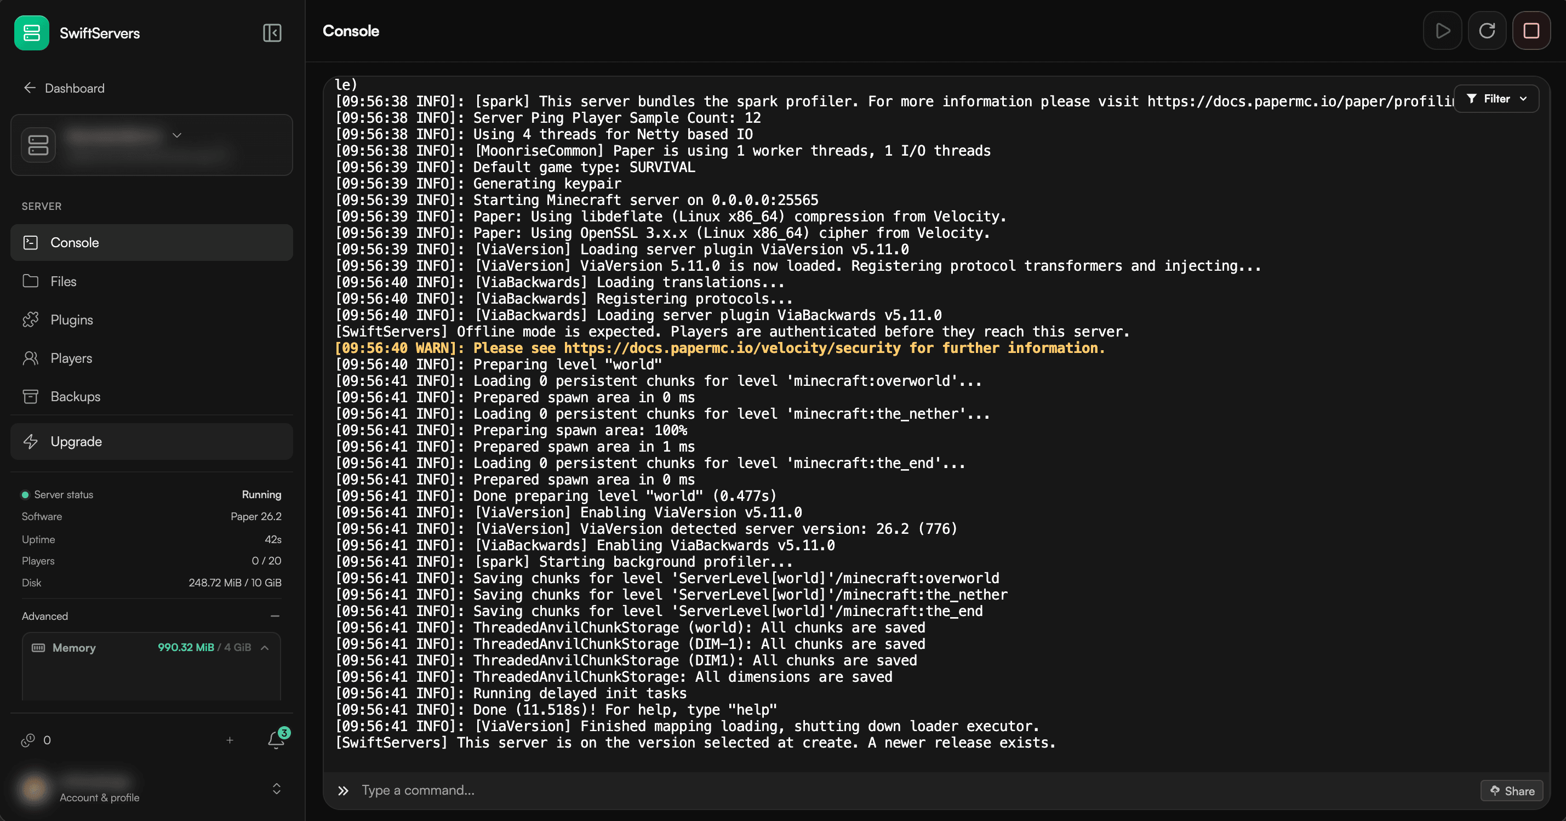
Task: Restart the server with the refresh icon
Action: point(1487,30)
